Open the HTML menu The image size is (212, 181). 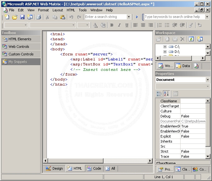point(71,10)
